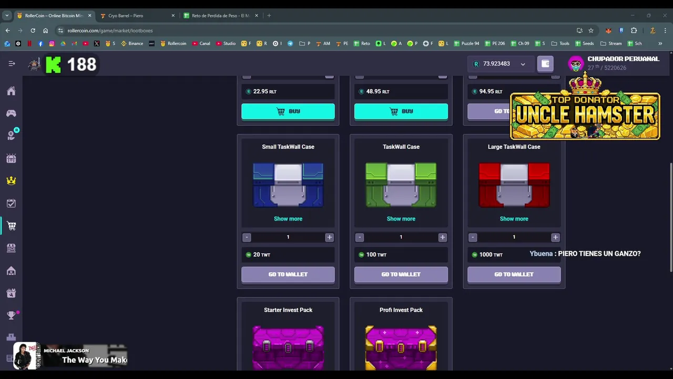Go to the browser home page icon
This screenshot has height=379, width=673.
point(45,31)
